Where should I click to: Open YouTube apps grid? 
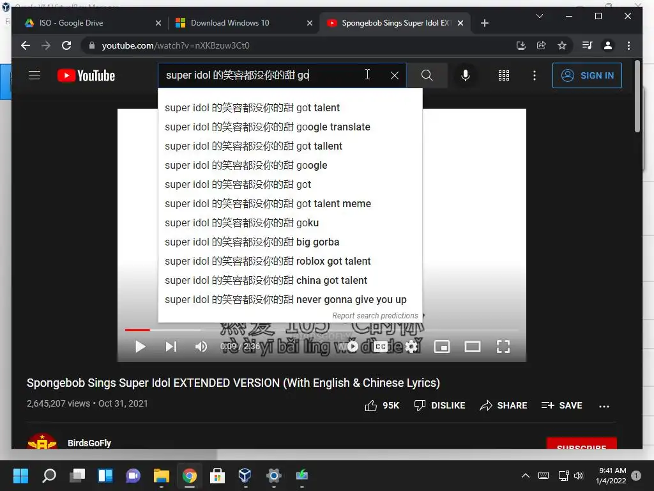[504, 75]
